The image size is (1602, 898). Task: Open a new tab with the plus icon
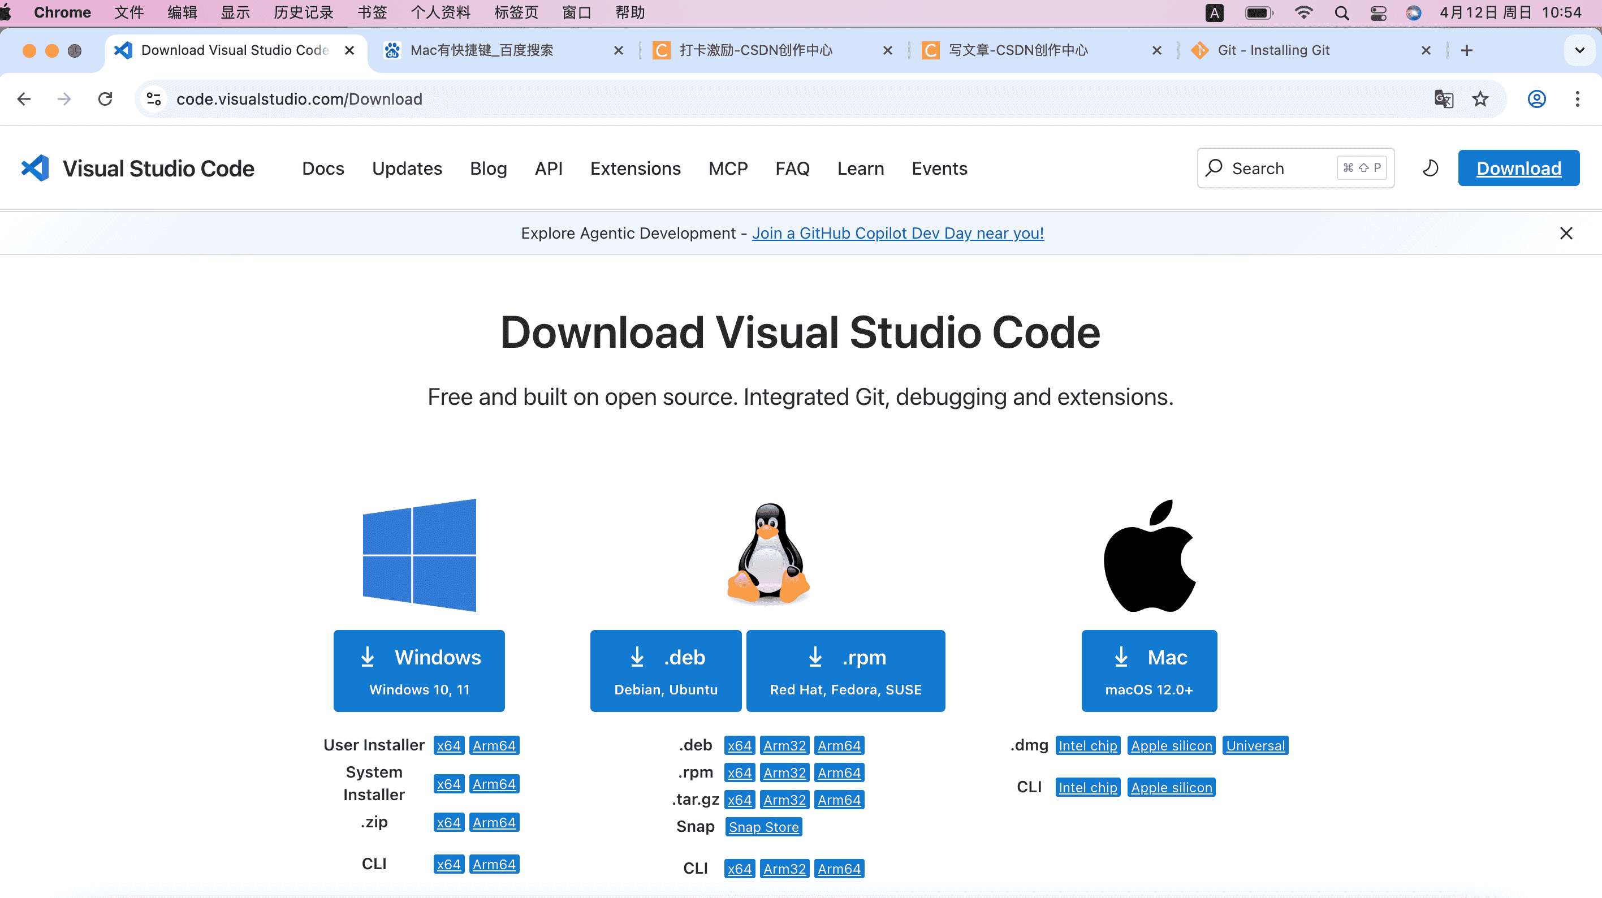tap(1466, 50)
